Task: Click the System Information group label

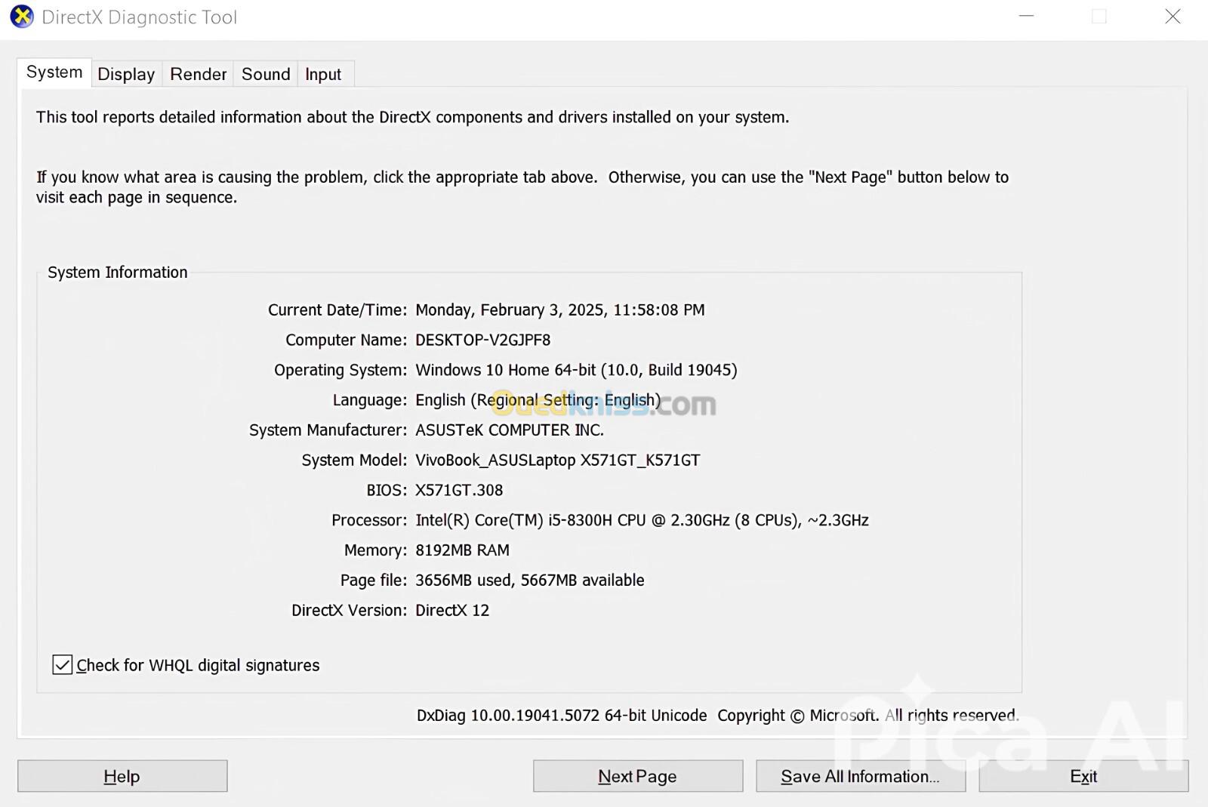Action: point(118,273)
